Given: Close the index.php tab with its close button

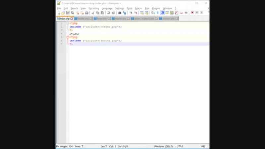Looking at the screenshot, I should click(72, 19).
